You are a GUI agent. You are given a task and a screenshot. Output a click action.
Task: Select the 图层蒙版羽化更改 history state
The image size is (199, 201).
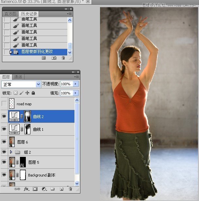pos(39,52)
